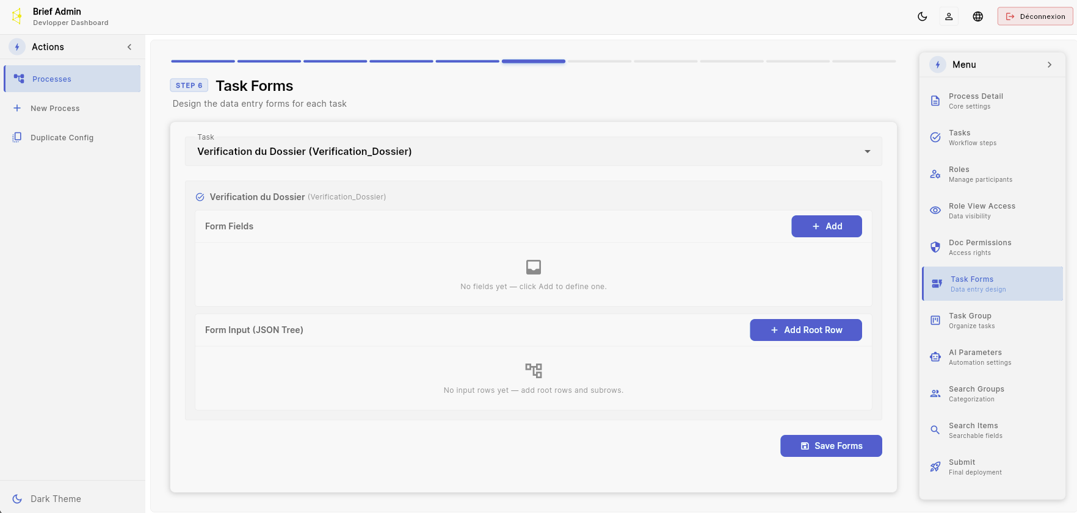The width and height of the screenshot is (1077, 513).
Task: Click the Search Groups people icon
Action: click(935, 393)
